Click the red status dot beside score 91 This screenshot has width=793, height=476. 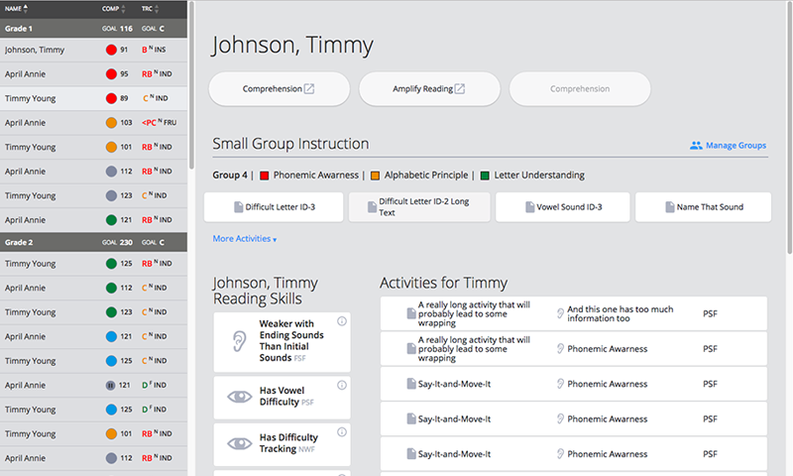[111, 50]
